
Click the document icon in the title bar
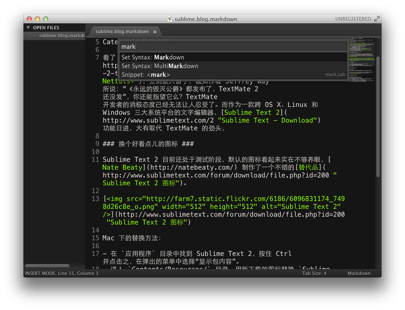pyautogui.click(x=170, y=19)
